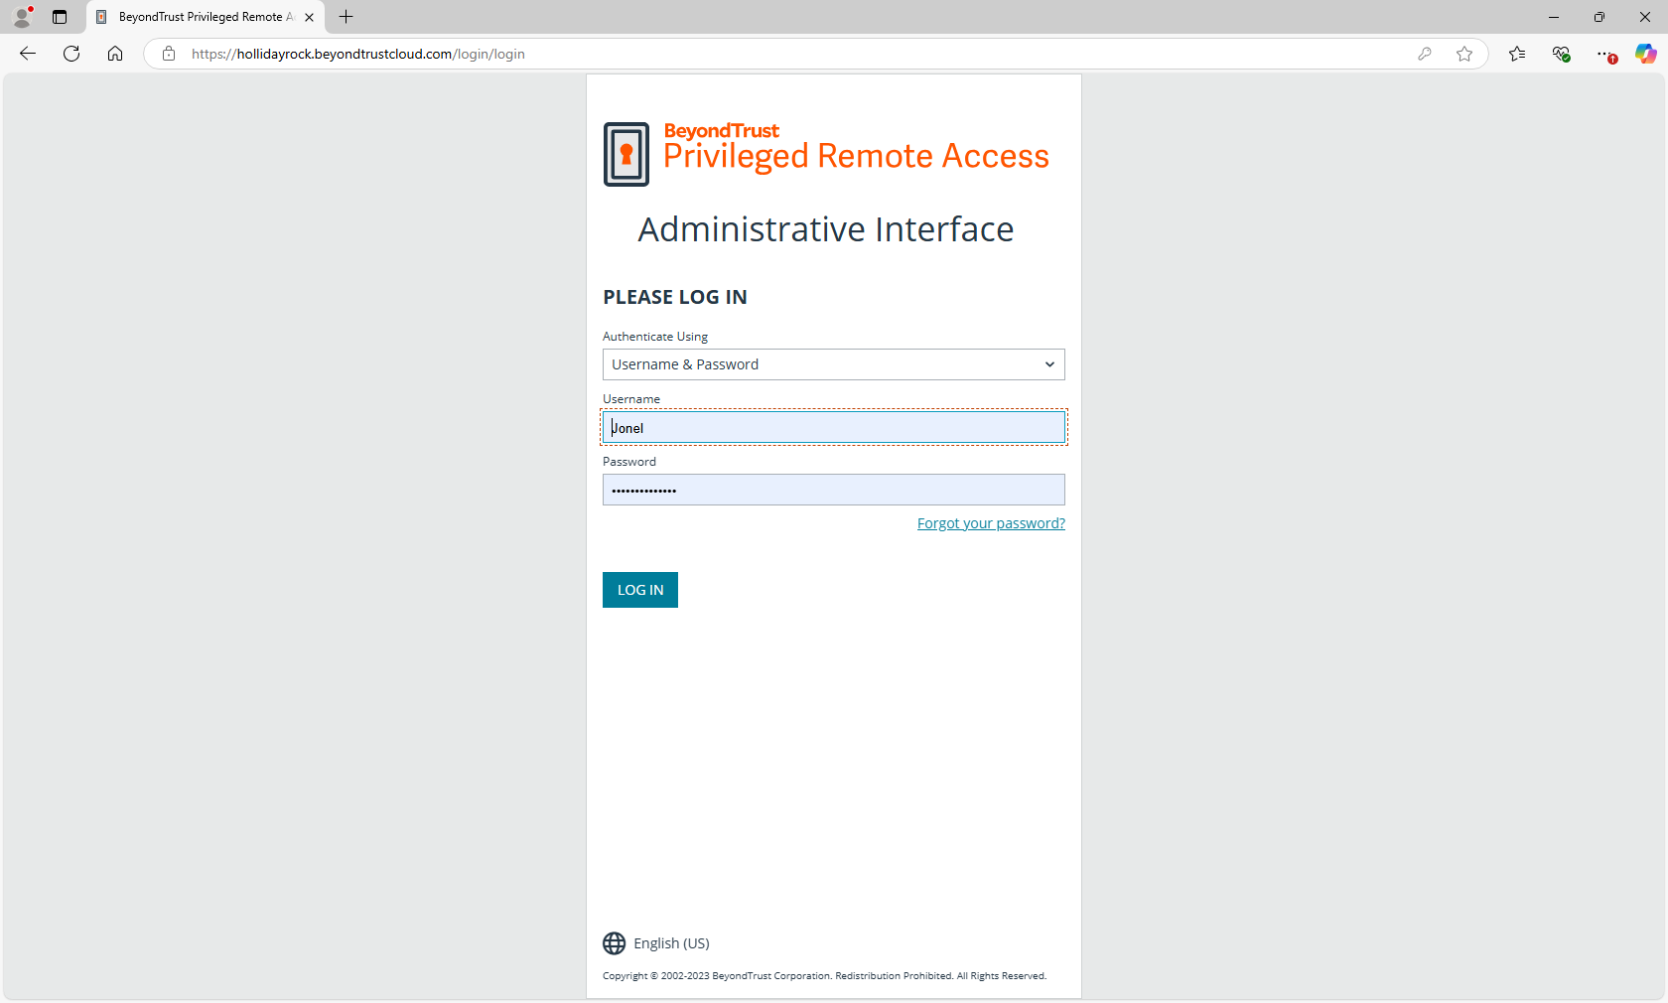Add page to favorites star
Viewport: 1668px width, 1003px height.
[x=1464, y=54]
